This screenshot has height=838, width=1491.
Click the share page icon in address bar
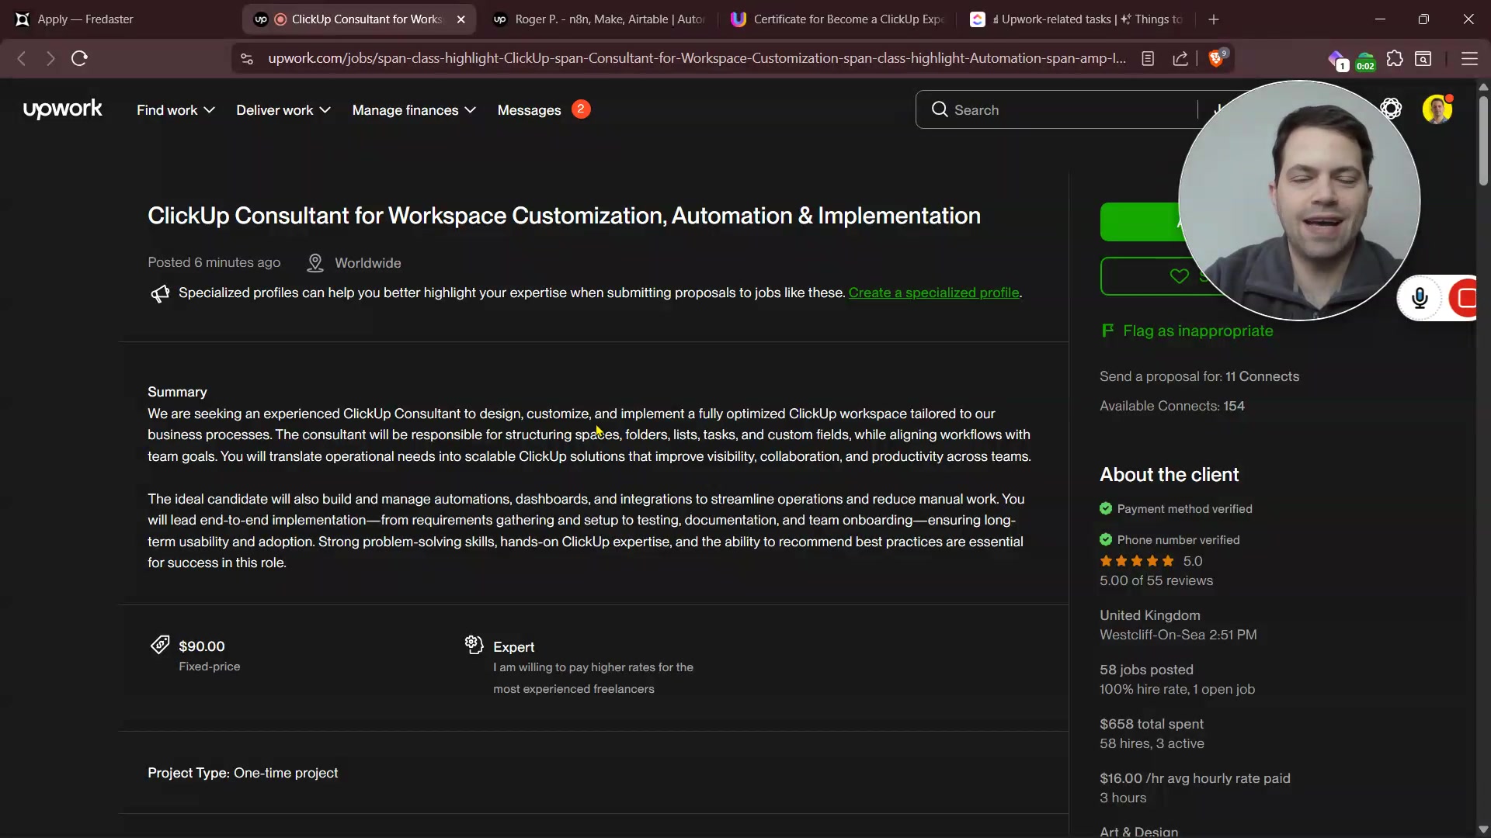click(1180, 59)
